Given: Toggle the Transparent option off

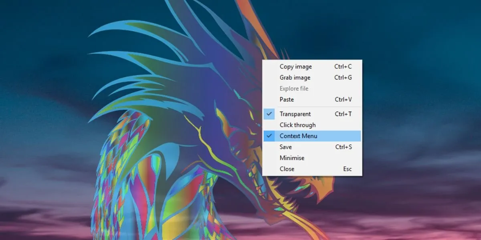Looking at the screenshot, I should tap(312, 114).
